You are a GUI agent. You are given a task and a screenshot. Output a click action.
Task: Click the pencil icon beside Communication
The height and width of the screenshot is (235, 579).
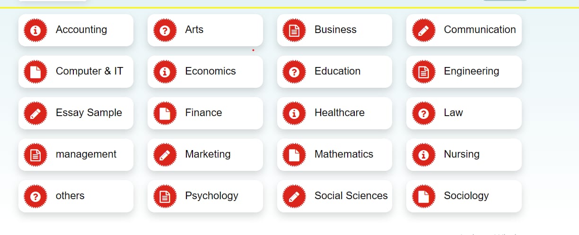pyautogui.click(x=423, y=30)
